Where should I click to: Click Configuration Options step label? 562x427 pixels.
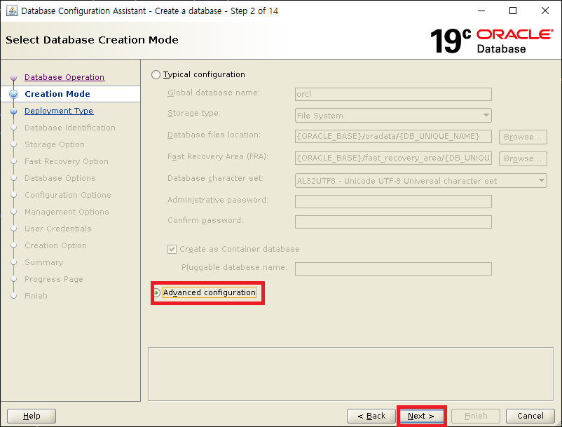click(x=68, y=195)
